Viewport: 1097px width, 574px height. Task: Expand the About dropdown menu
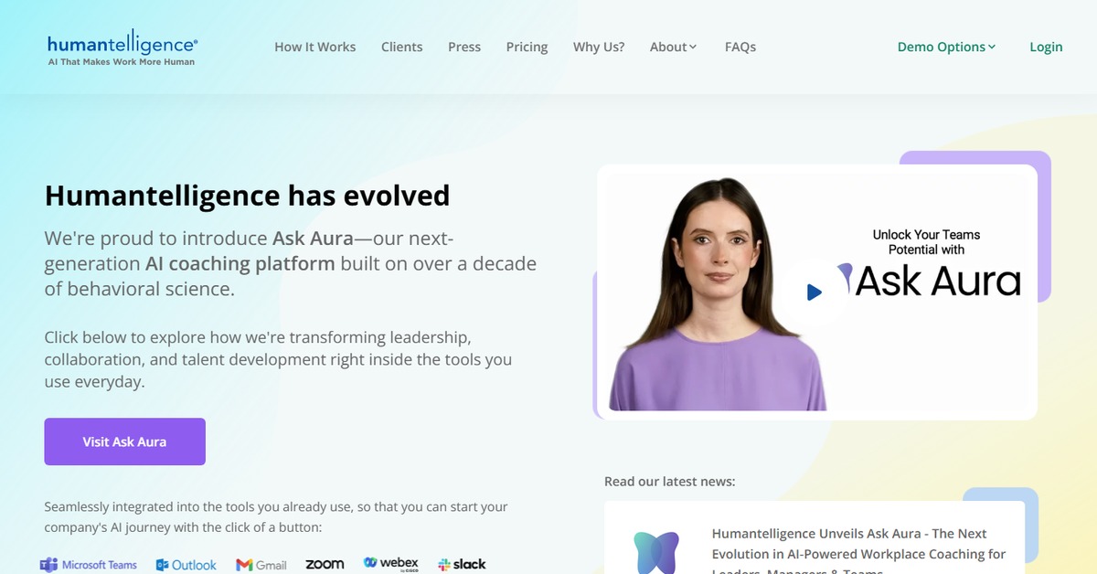[673, 47]
